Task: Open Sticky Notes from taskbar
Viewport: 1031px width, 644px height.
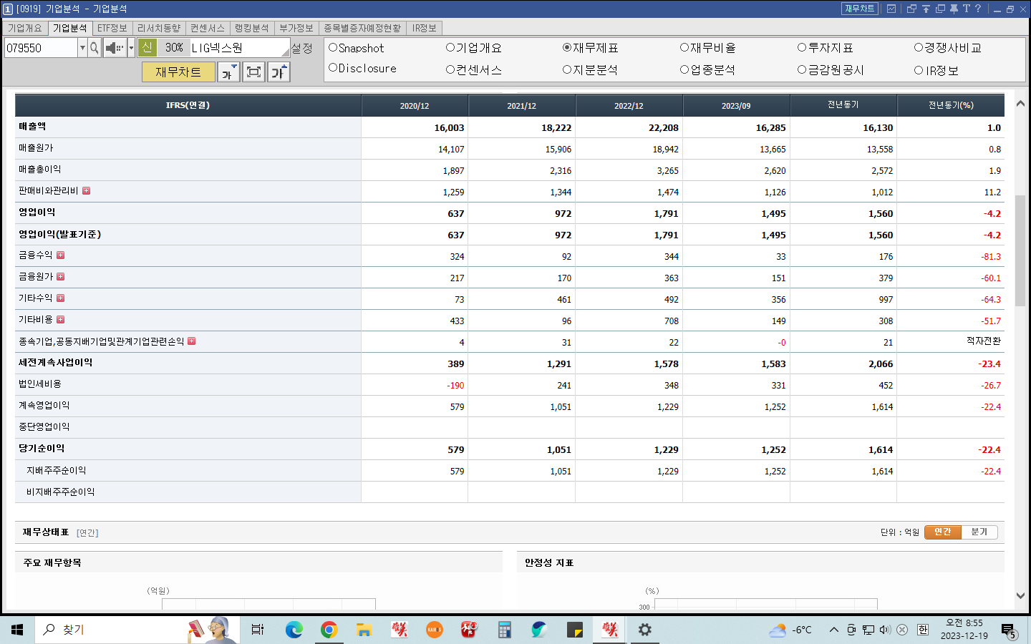Action: [574, 630]
